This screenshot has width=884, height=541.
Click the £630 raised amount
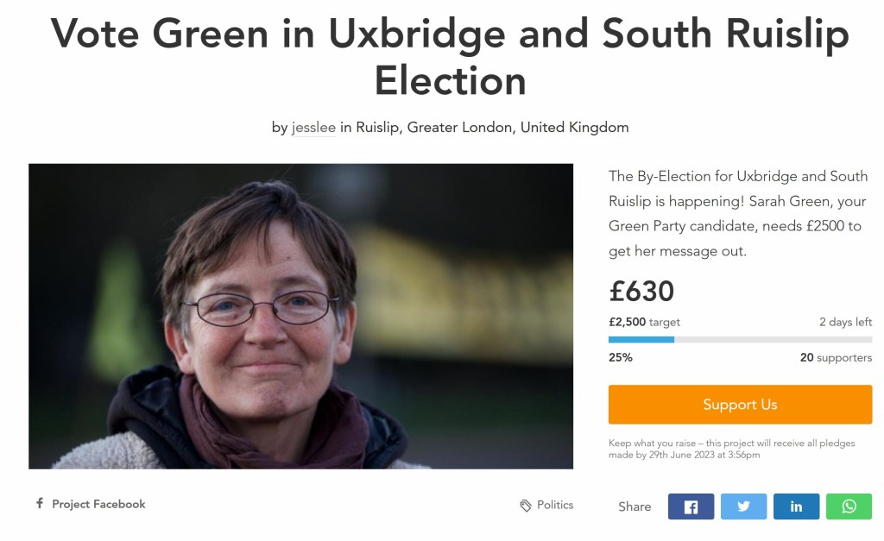point(641,291)
